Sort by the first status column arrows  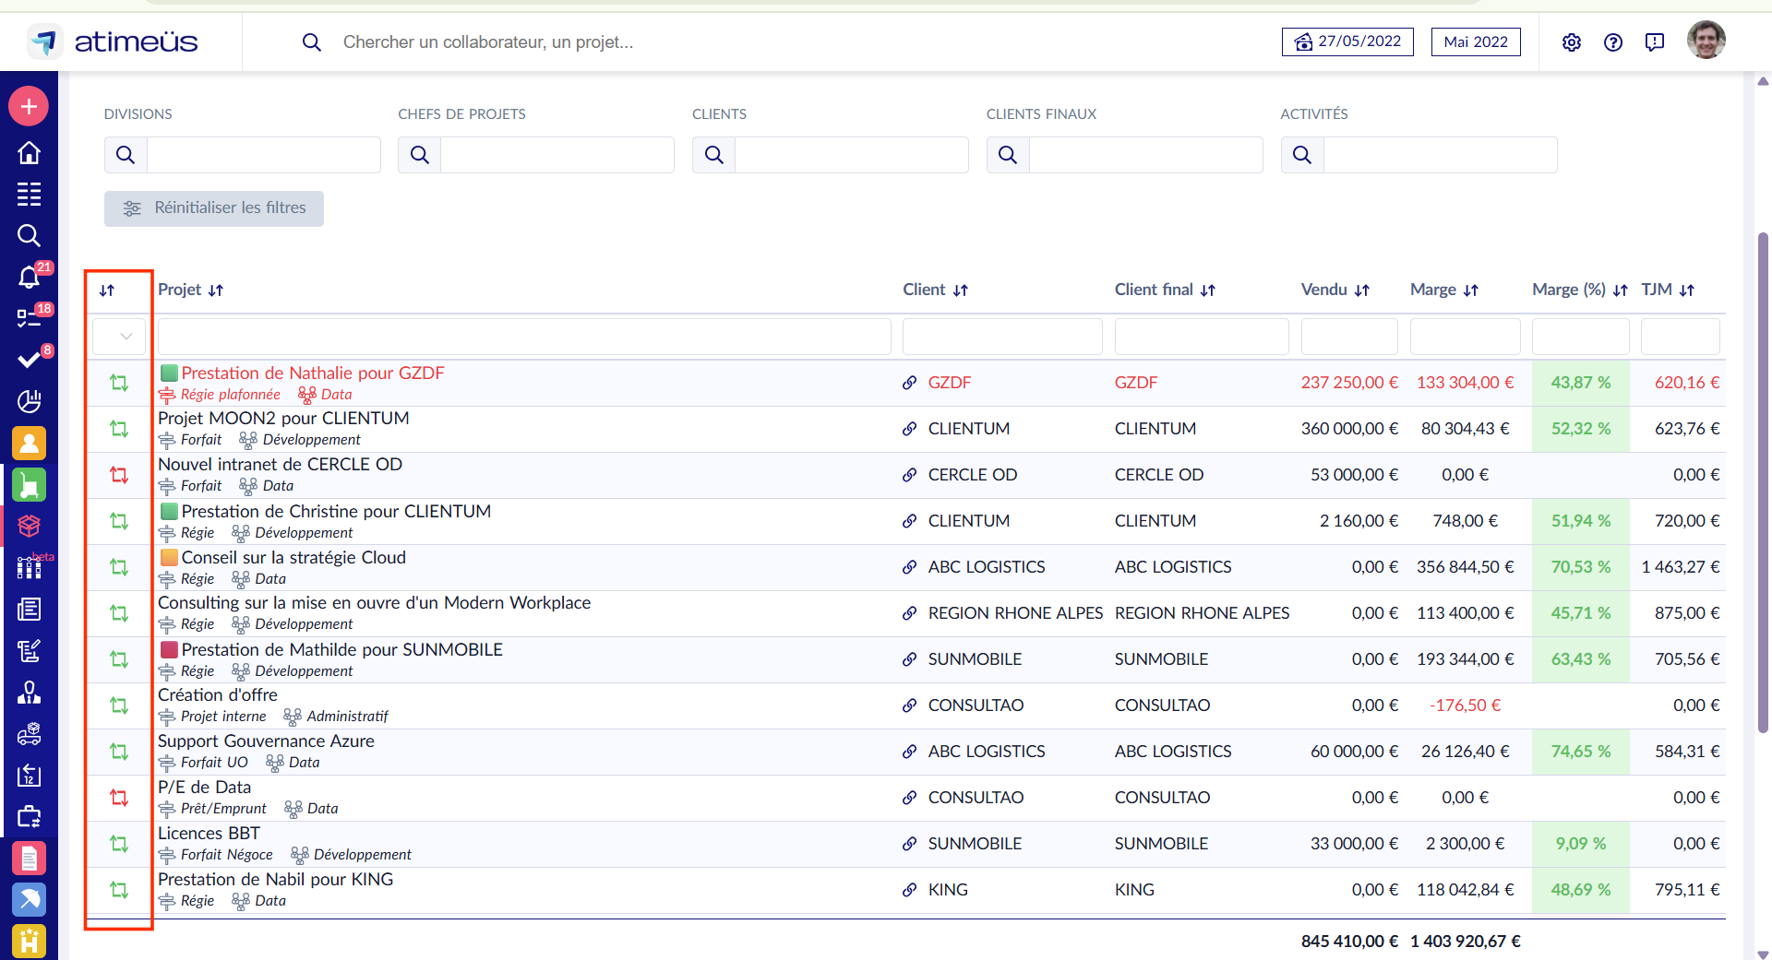point(107,290)
